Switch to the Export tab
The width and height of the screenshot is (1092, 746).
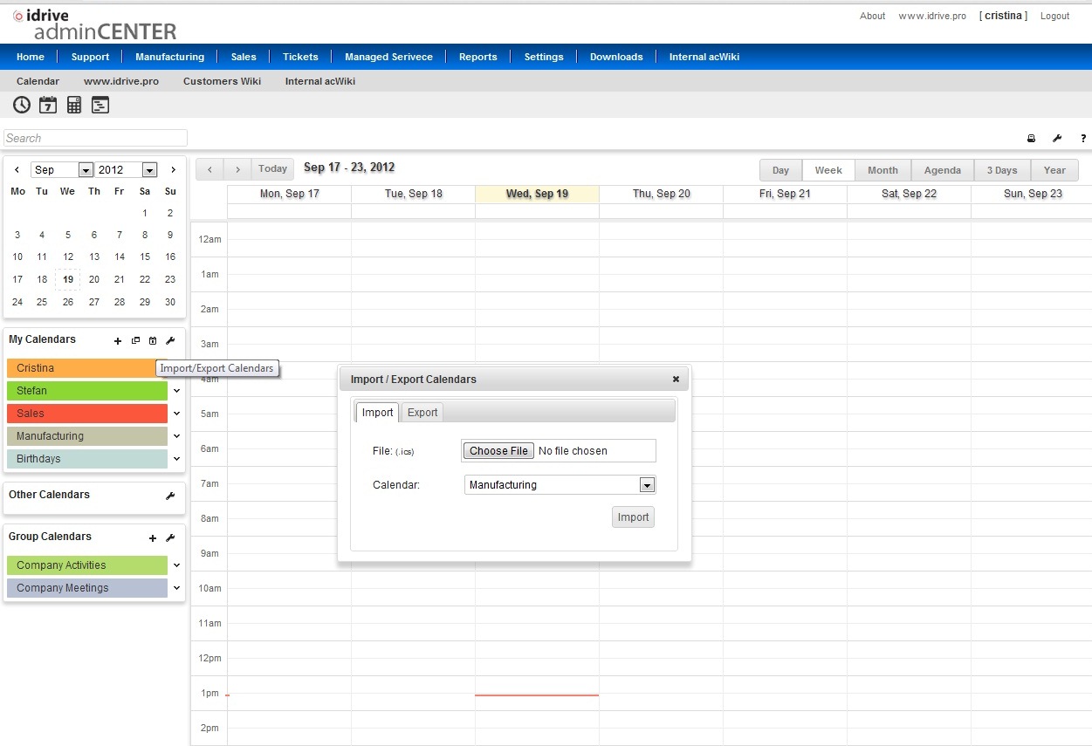422,413
